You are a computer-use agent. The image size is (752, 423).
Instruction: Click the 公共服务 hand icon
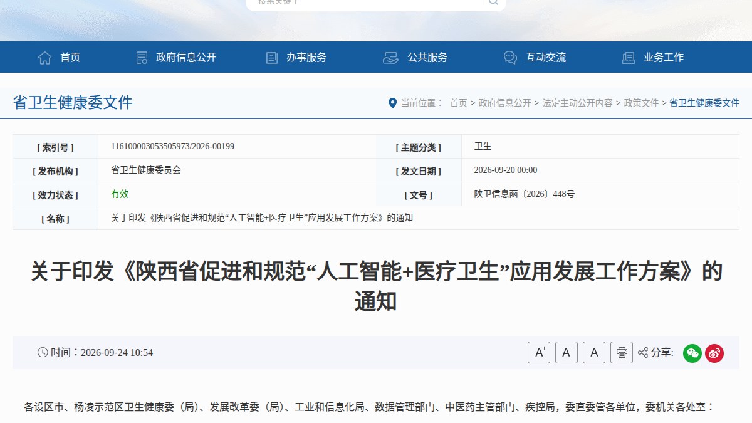(x=390, y=58)
